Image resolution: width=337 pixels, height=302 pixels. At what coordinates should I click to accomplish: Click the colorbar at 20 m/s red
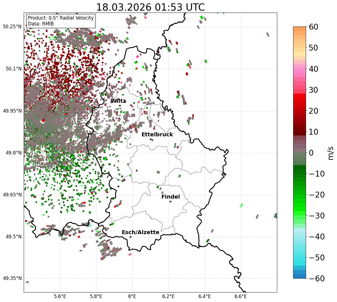pyautogui.click(x=300, y=111)
